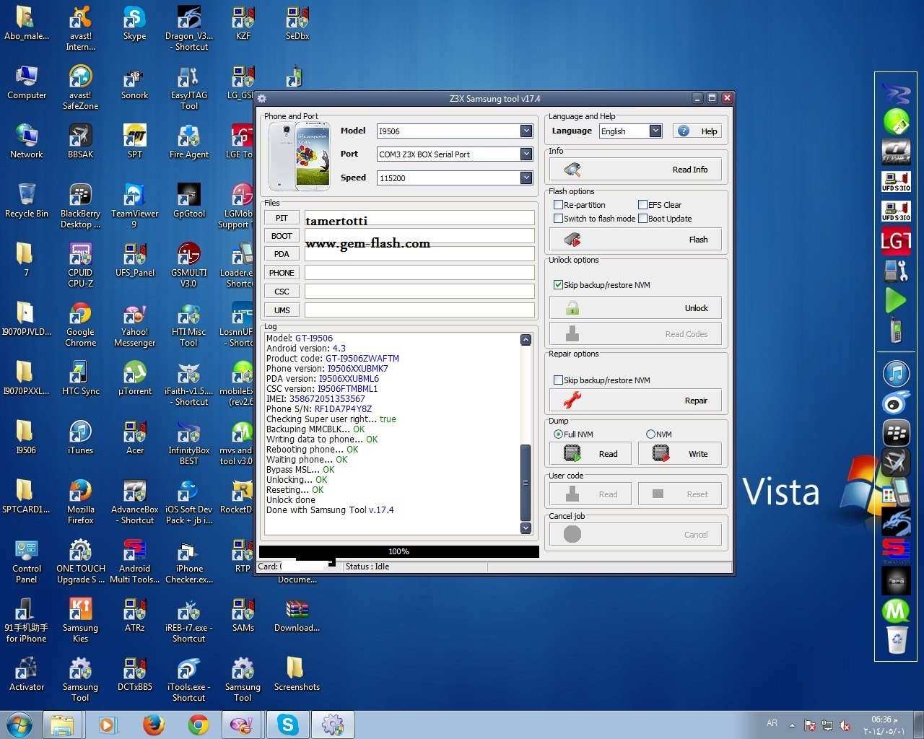Click the Skype icon in the taskbar
924x739 pixels.
[288, 725]
